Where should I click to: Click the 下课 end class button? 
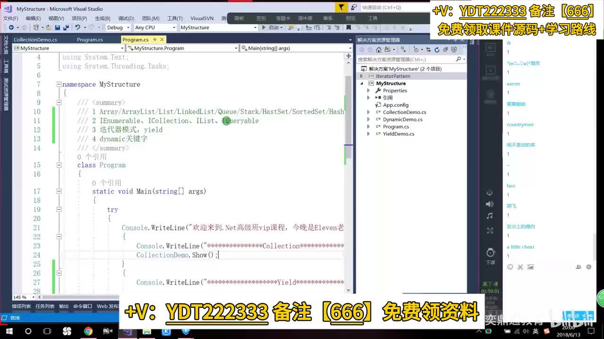[x=490, y=256]
